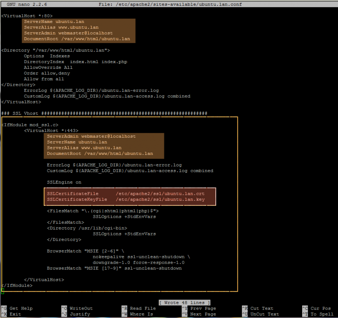
Task: Click the SSLCertificateKeyFile line
Action: 126,199
